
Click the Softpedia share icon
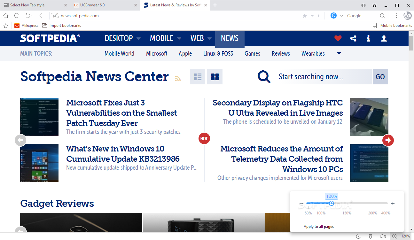click(353, 38)
